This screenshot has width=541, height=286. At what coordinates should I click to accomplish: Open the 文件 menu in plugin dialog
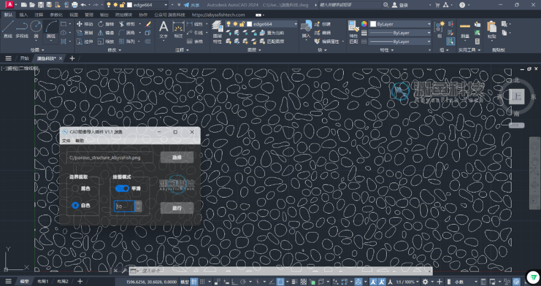pos(66,141)
